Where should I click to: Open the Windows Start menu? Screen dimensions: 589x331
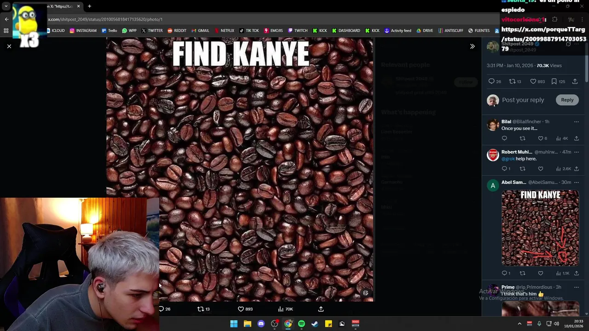pos(234,324)
